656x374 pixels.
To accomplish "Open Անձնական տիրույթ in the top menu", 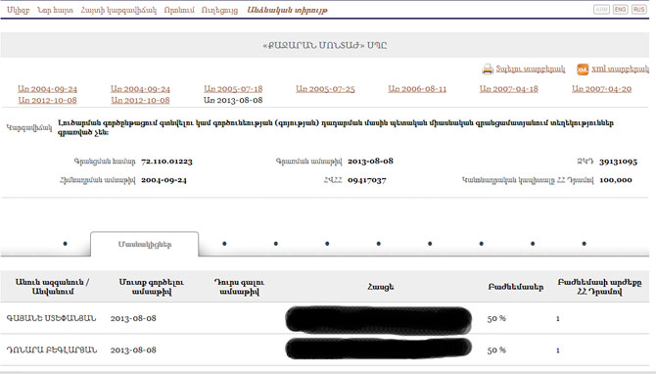I will pyautogui.click(x=288, y=10).
